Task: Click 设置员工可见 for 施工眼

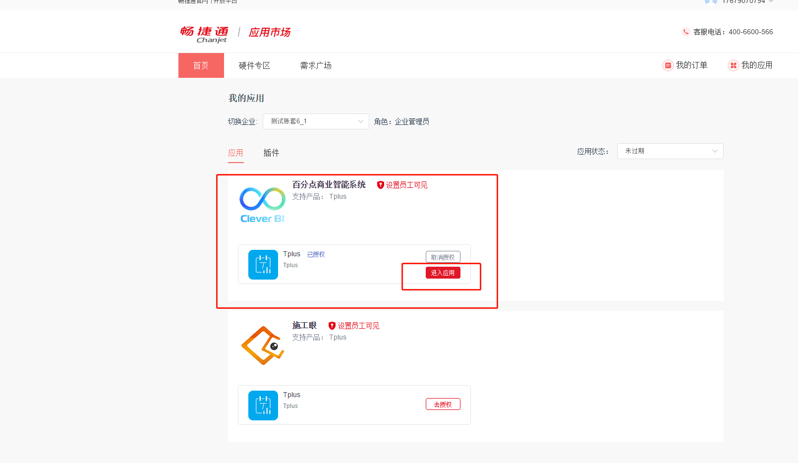Action: pos(358,326)
